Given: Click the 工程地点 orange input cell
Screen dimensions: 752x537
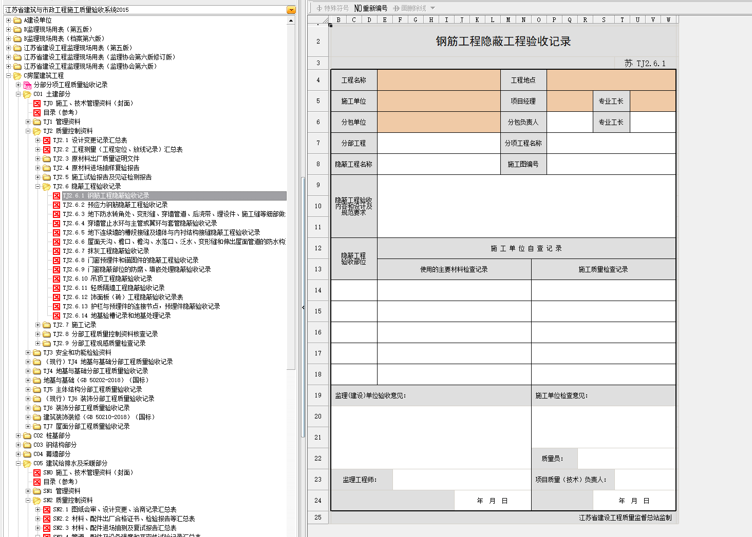Looking at the screenshot, I should coord(611,80).
